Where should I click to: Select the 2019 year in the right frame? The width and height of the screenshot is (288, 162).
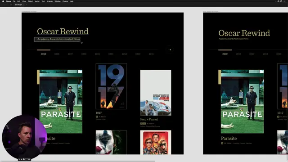click(x=225, y=54)
